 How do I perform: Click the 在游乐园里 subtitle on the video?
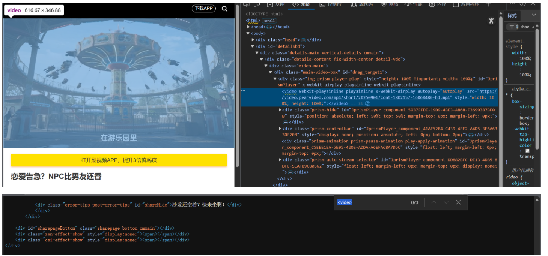tap(119, 138)
